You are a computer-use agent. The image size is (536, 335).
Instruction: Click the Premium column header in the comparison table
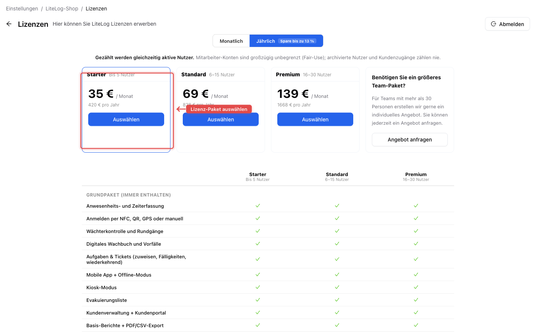pos(416,177)
